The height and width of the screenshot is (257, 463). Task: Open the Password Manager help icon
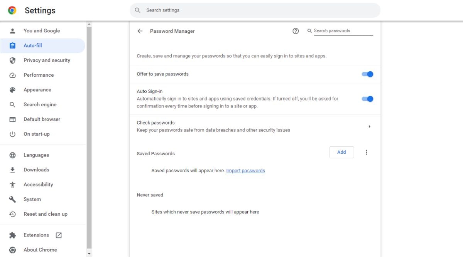pos(296,31)
